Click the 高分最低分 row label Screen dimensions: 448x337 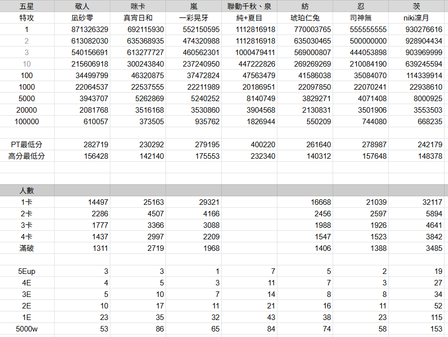(27, 156)
